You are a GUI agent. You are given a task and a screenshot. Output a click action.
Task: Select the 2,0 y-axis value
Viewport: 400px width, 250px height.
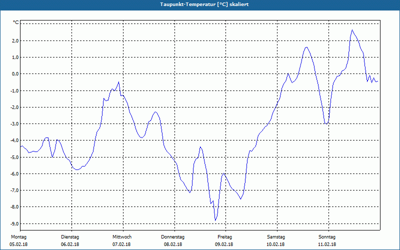14,40
